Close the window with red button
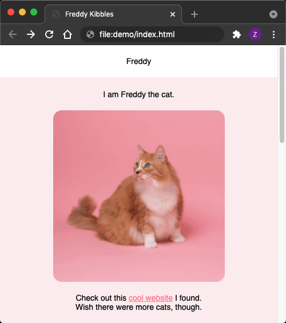286x323 pixels. click(11, 12)
